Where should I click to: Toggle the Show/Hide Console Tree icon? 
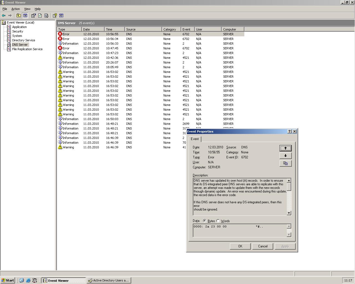pyautogui.click(x=25, y=16)
